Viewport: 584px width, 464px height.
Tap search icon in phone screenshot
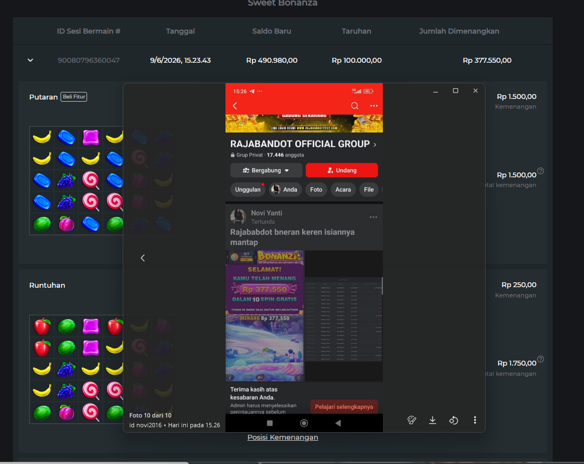pyautogui.click(x=355, y=106)
